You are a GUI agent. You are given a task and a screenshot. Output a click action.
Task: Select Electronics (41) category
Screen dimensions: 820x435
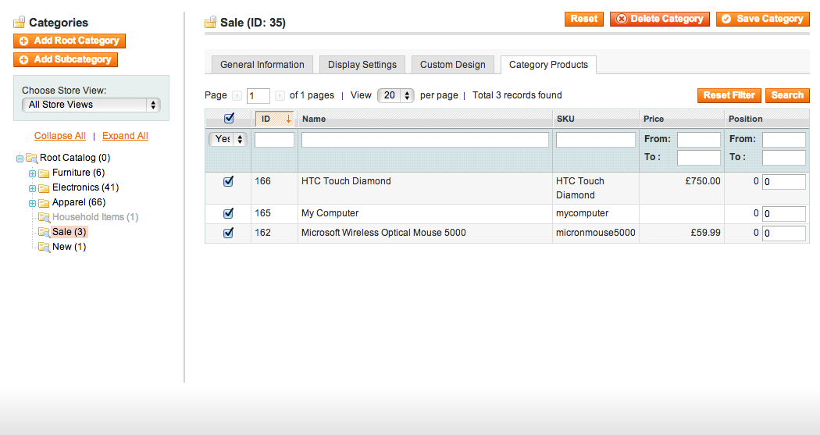coord(85,187)
